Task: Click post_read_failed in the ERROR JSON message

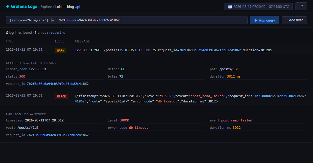Action: pos(208,96)
